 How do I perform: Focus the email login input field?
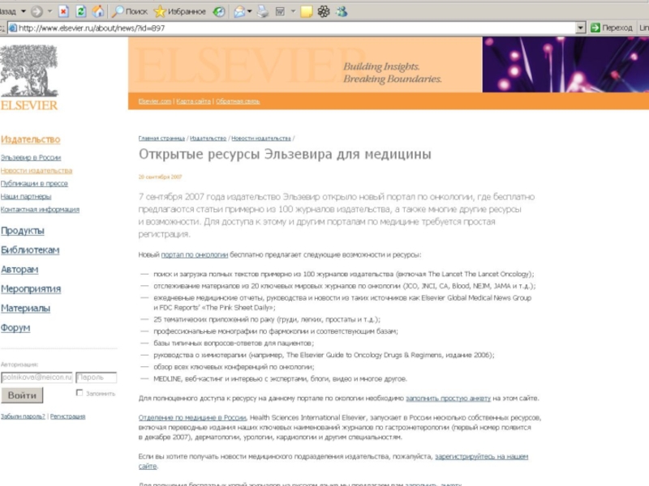tap(37, 377)
